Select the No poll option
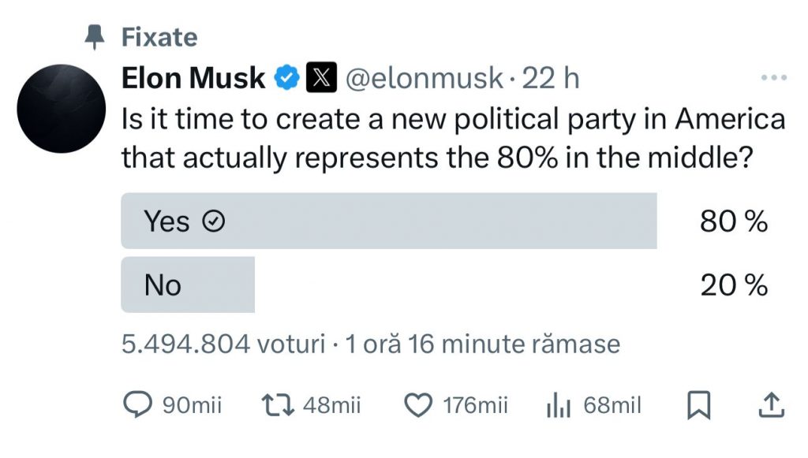 [x=188, y=285]
